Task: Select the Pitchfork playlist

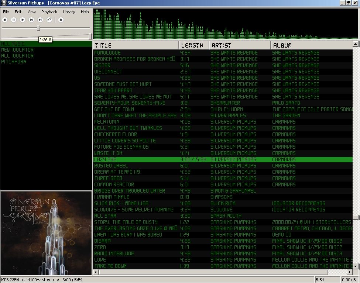Action: pos(46,62)
